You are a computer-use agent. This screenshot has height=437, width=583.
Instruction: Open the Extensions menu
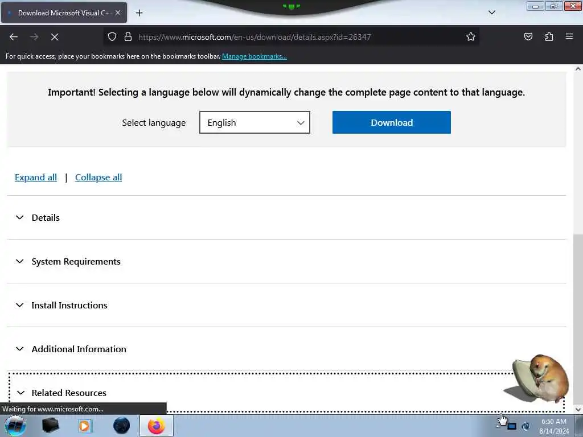(x=549, y=37)
